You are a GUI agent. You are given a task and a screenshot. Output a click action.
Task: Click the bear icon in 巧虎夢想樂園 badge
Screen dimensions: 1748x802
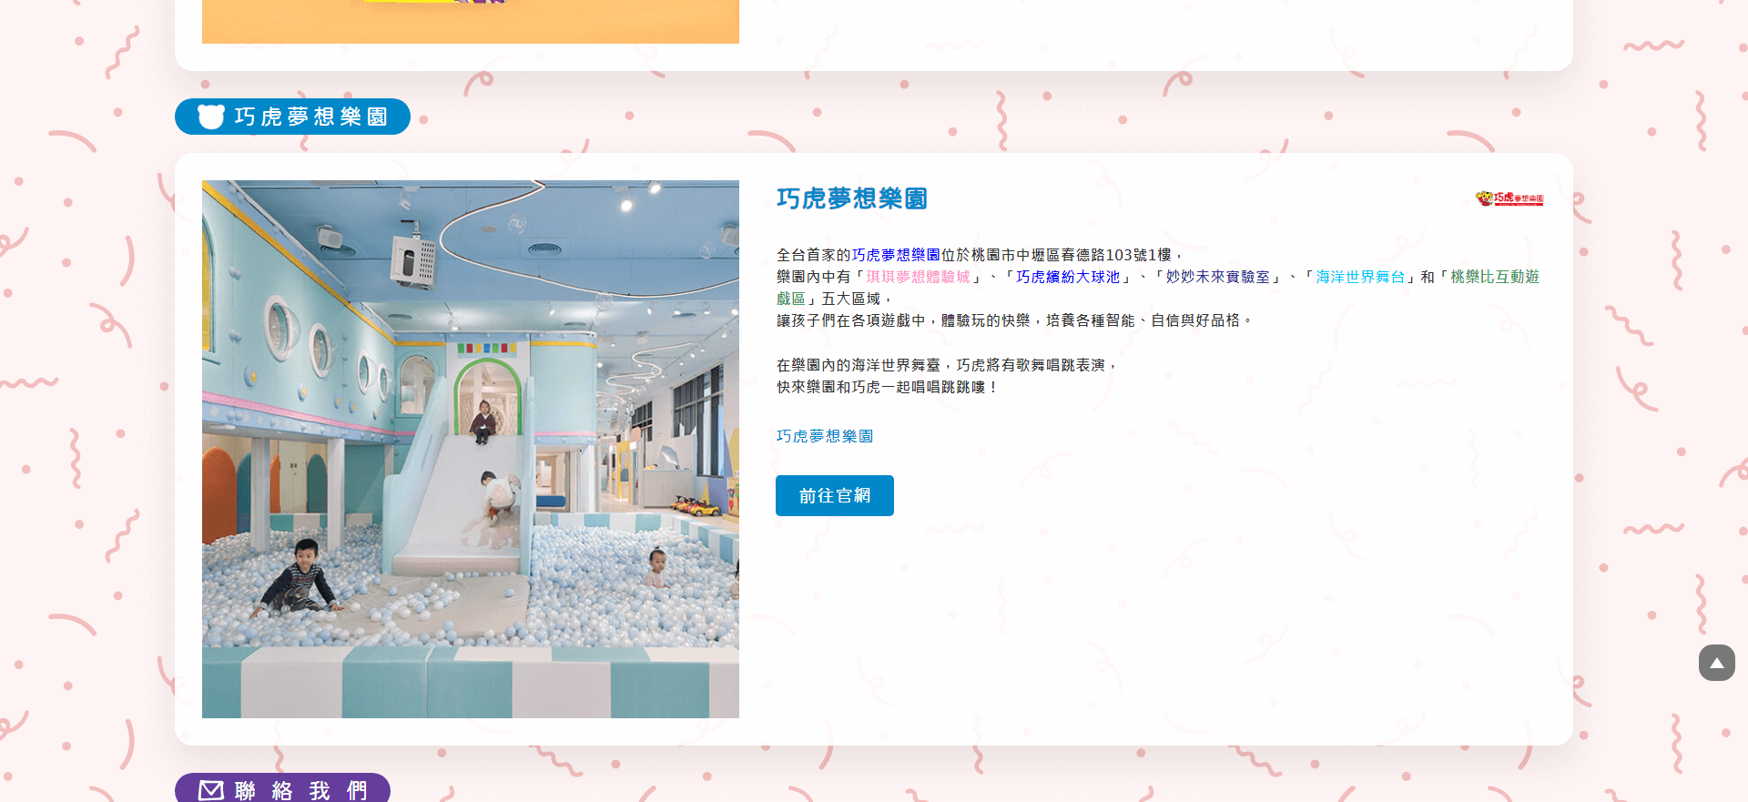click(211, 117)
